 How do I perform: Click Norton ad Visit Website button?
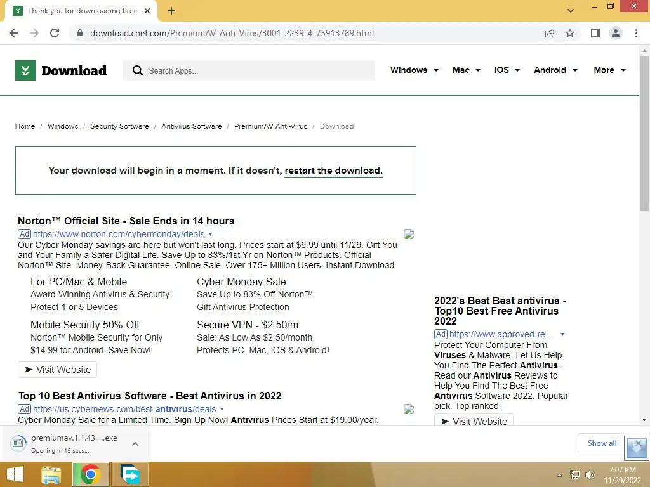coord(58,370)
